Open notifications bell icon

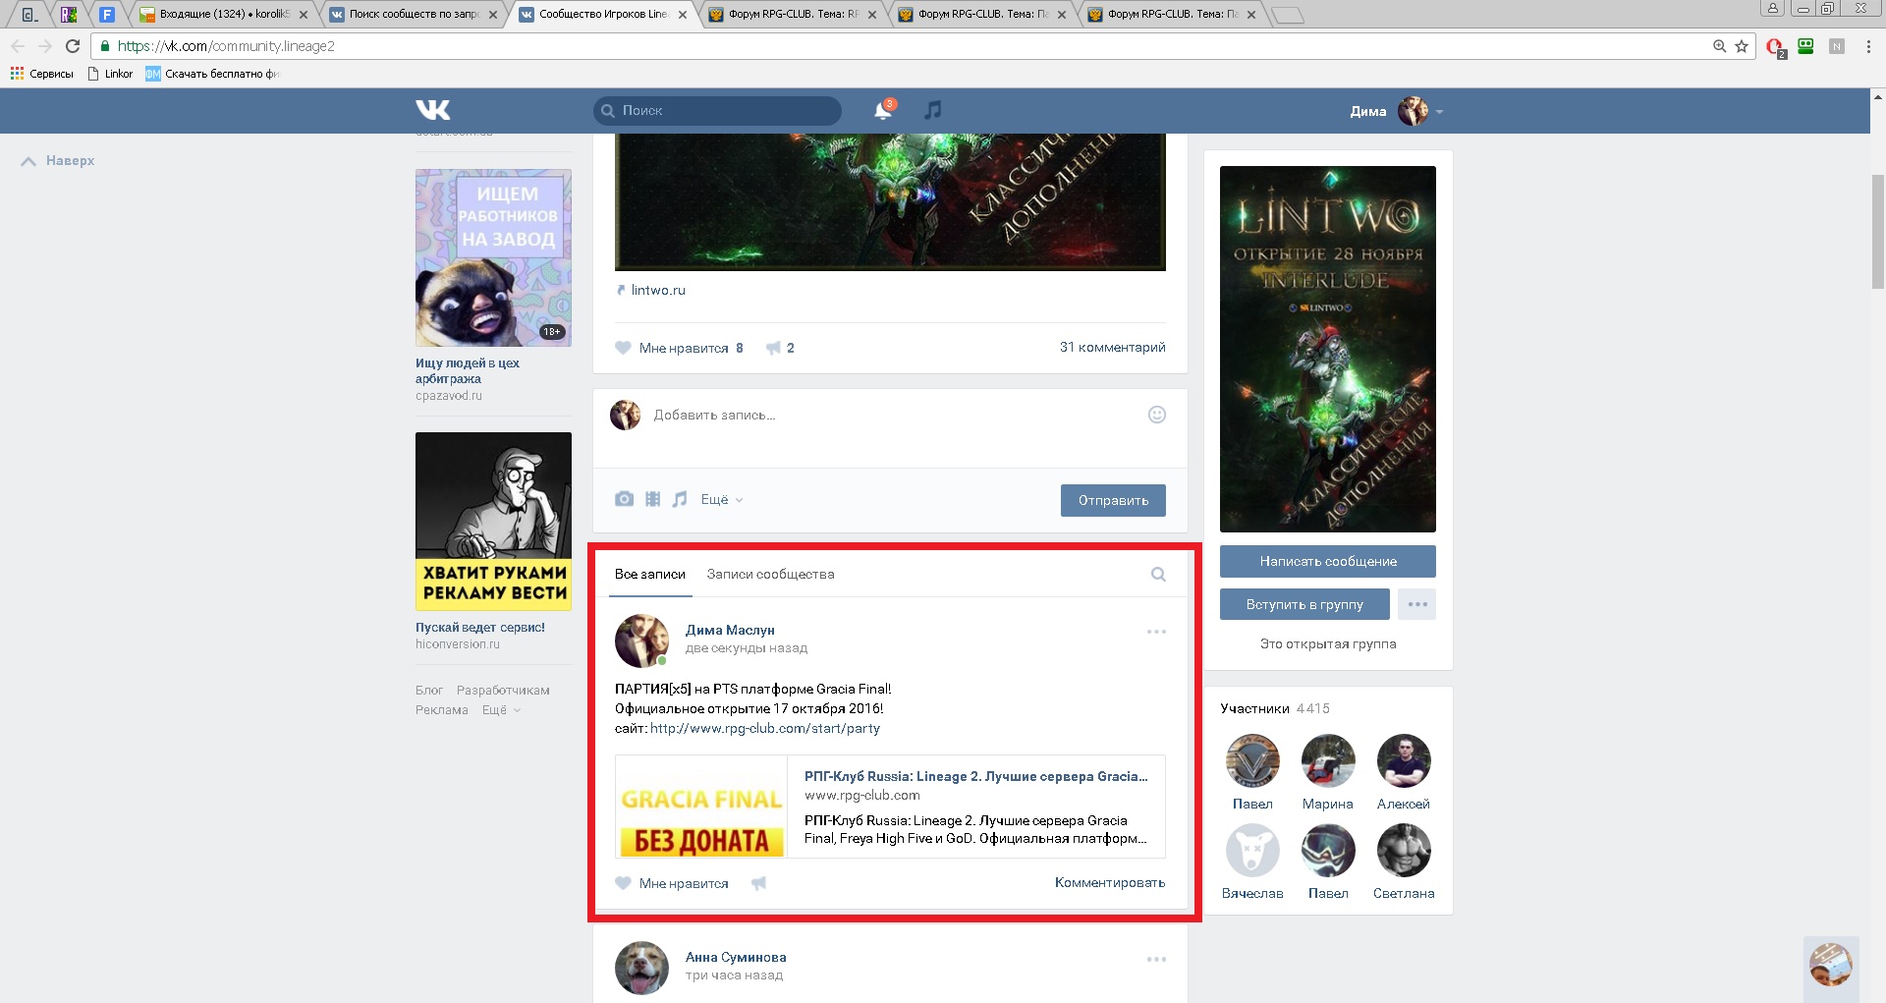pyautogui.click(x=883, y=110)
